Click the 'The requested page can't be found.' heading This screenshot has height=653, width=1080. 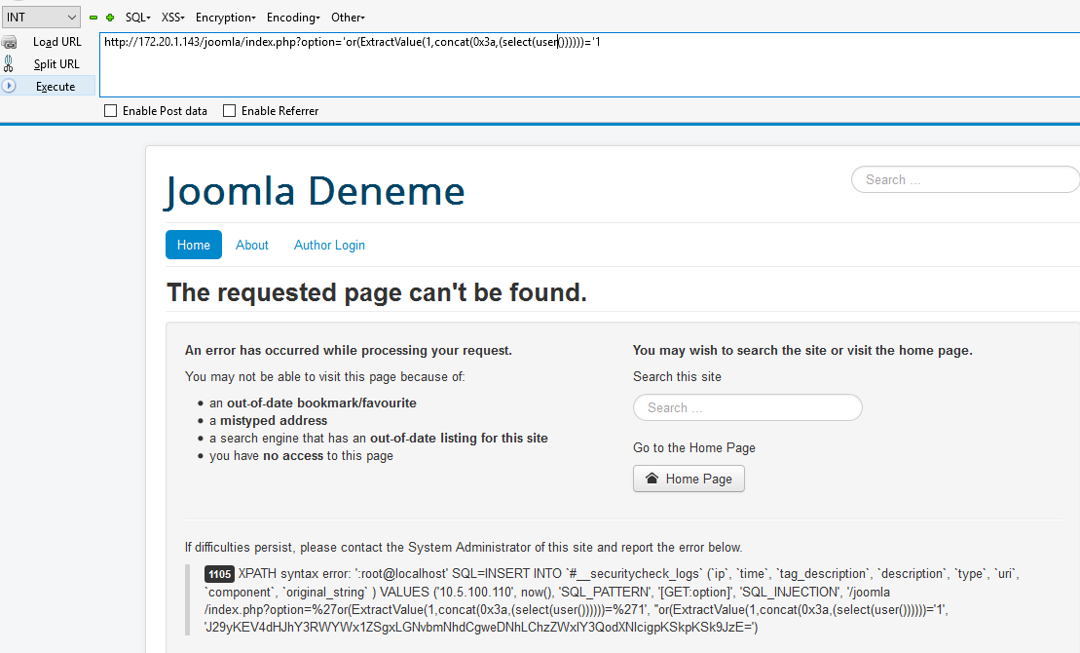tap(377, 293)
